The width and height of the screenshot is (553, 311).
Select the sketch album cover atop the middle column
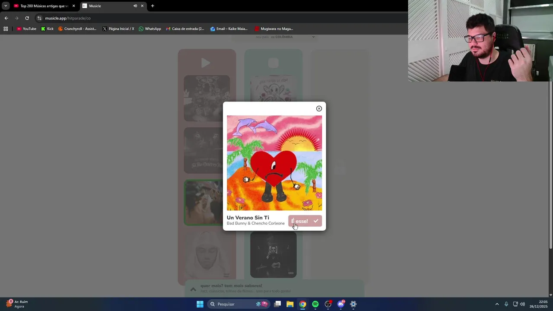coord(273,89)
